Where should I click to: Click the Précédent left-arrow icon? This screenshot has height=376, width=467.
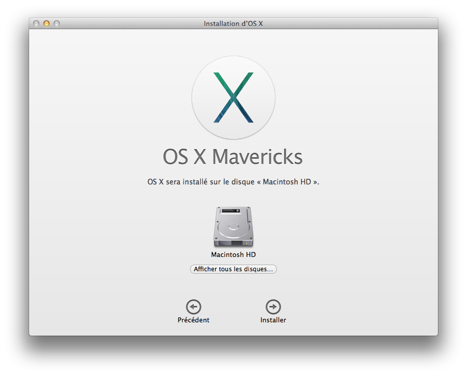[194, 307]
